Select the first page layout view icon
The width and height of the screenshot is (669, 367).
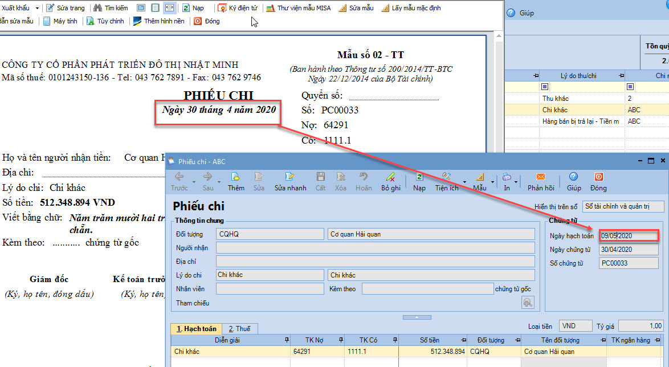coord(141,8)
